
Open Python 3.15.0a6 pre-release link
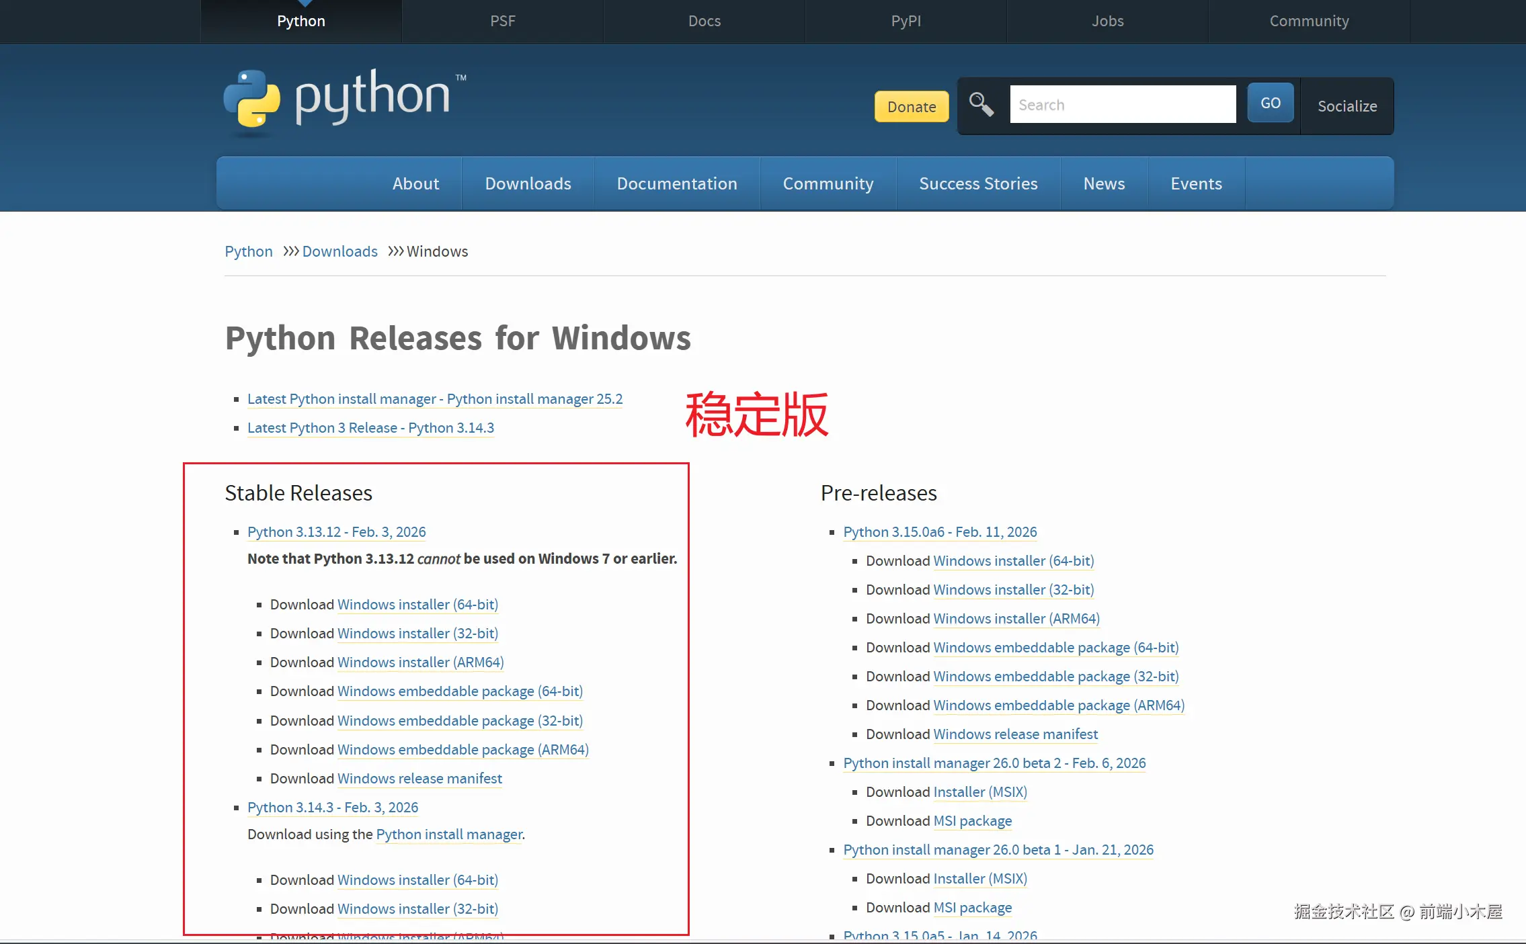click(940, 532)
